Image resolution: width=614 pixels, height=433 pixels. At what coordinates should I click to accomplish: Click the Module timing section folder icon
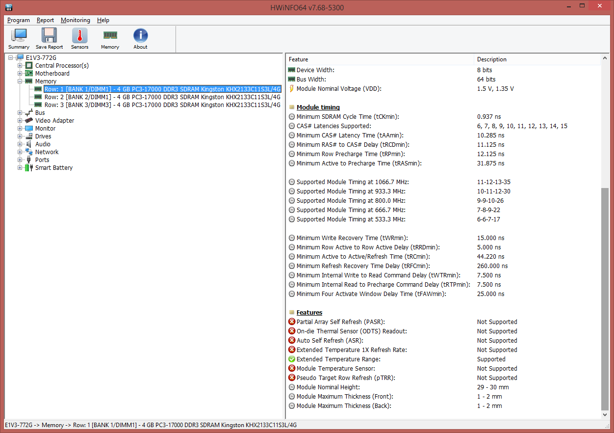[292, 108]
